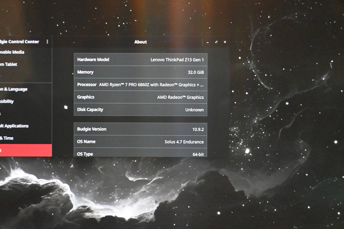The width and height of the screenshot is (344, 229).
Task: Click the About title in header bar
Action: tap(141, 42)
